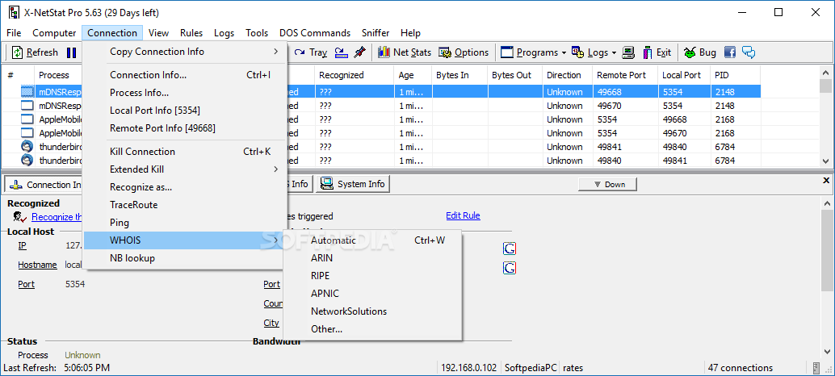Open the DOS Commands menu
Image resolution: width=835 pixels, height=376 pixels.
pyautogui.click(x=315, y=33)
